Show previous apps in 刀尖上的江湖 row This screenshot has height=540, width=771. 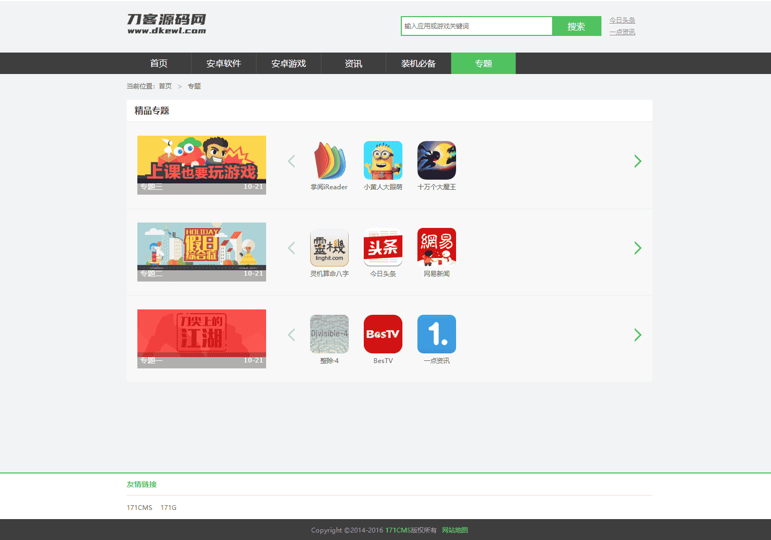click(291, 335)
